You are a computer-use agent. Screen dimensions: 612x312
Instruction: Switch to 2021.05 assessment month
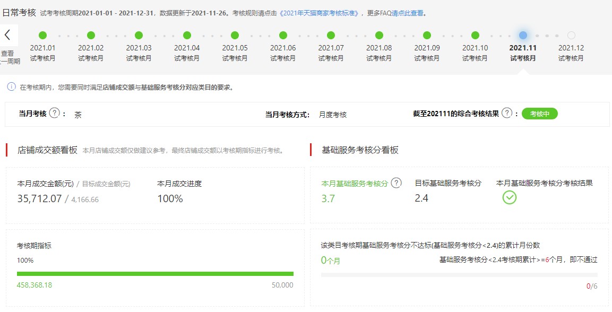(x=235, y=36)
